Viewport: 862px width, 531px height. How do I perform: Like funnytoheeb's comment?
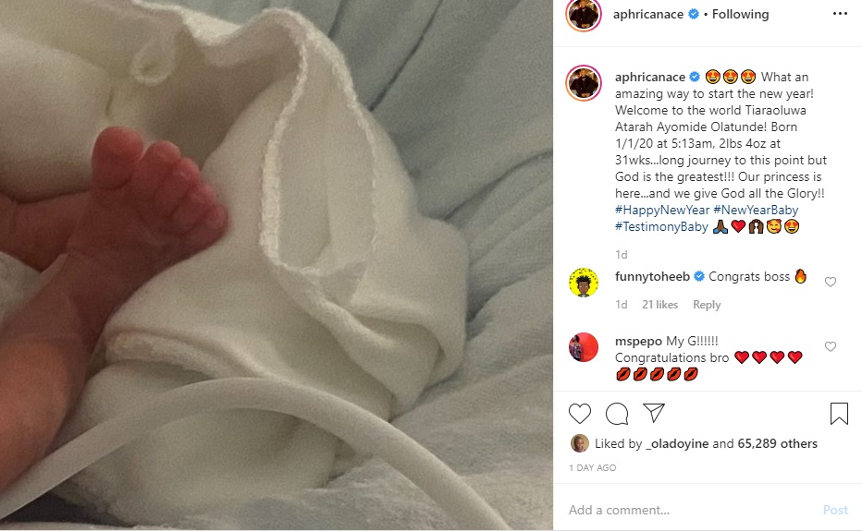[831, 282]
